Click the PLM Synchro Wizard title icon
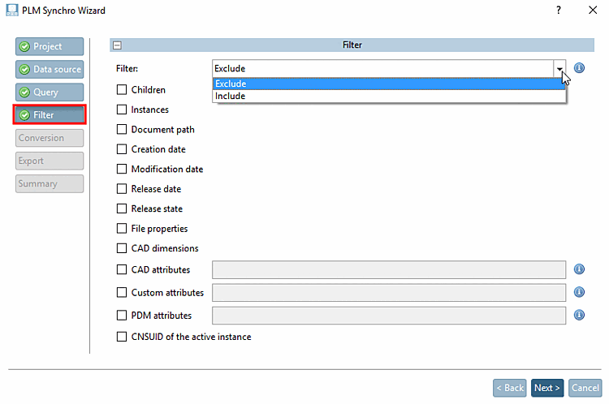 click(11, 11)
